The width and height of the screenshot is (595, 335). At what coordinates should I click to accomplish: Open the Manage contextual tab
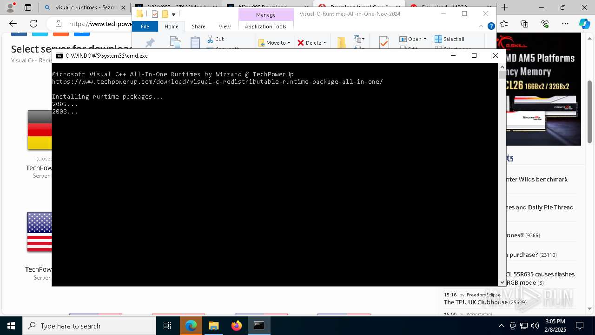tap(266, 15)
